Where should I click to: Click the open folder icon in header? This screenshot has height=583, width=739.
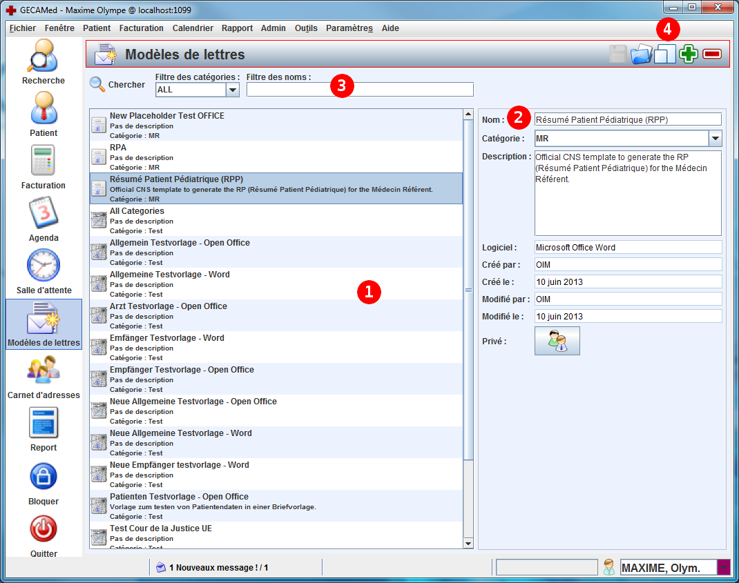[x=641, y=55]
